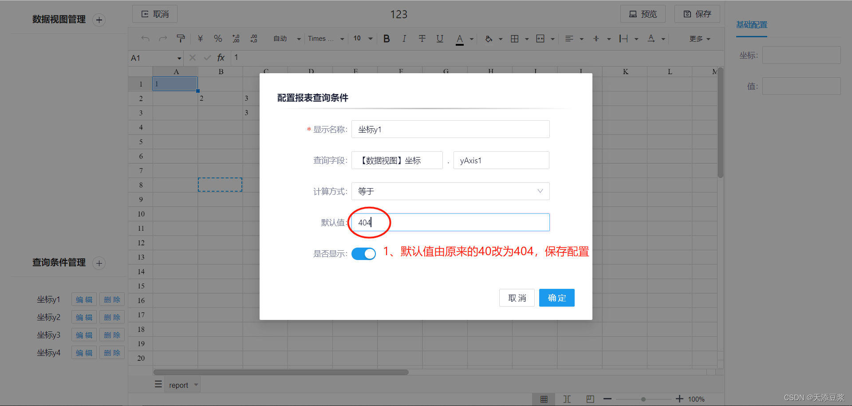The width and height of the screenshot is (852, 406).
Task: Toggle italic formatting
Action: (x=404, y=39)
